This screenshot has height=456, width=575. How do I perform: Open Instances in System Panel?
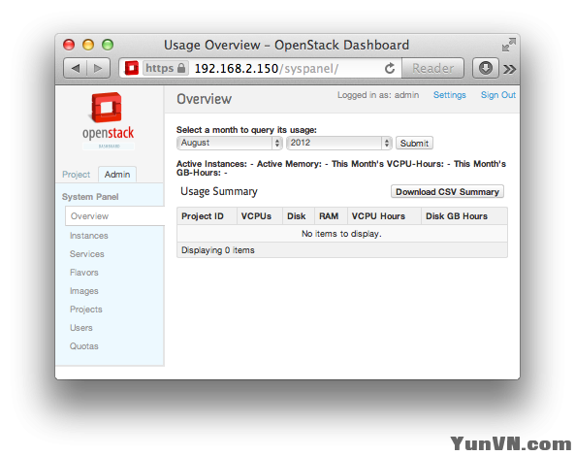click(89, 236)
